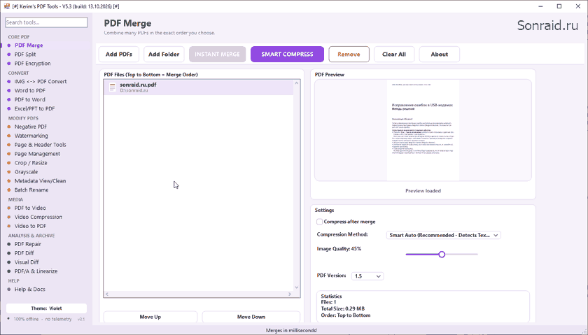Select Page & Header Tools
The image size is (588, 335).
click(40, 145)
